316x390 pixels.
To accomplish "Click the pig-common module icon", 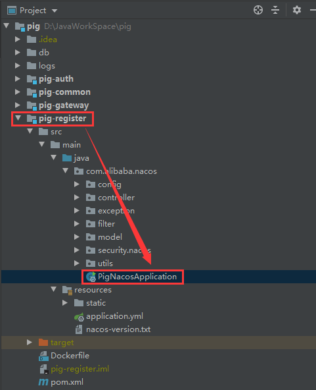I will pos(32,92).
